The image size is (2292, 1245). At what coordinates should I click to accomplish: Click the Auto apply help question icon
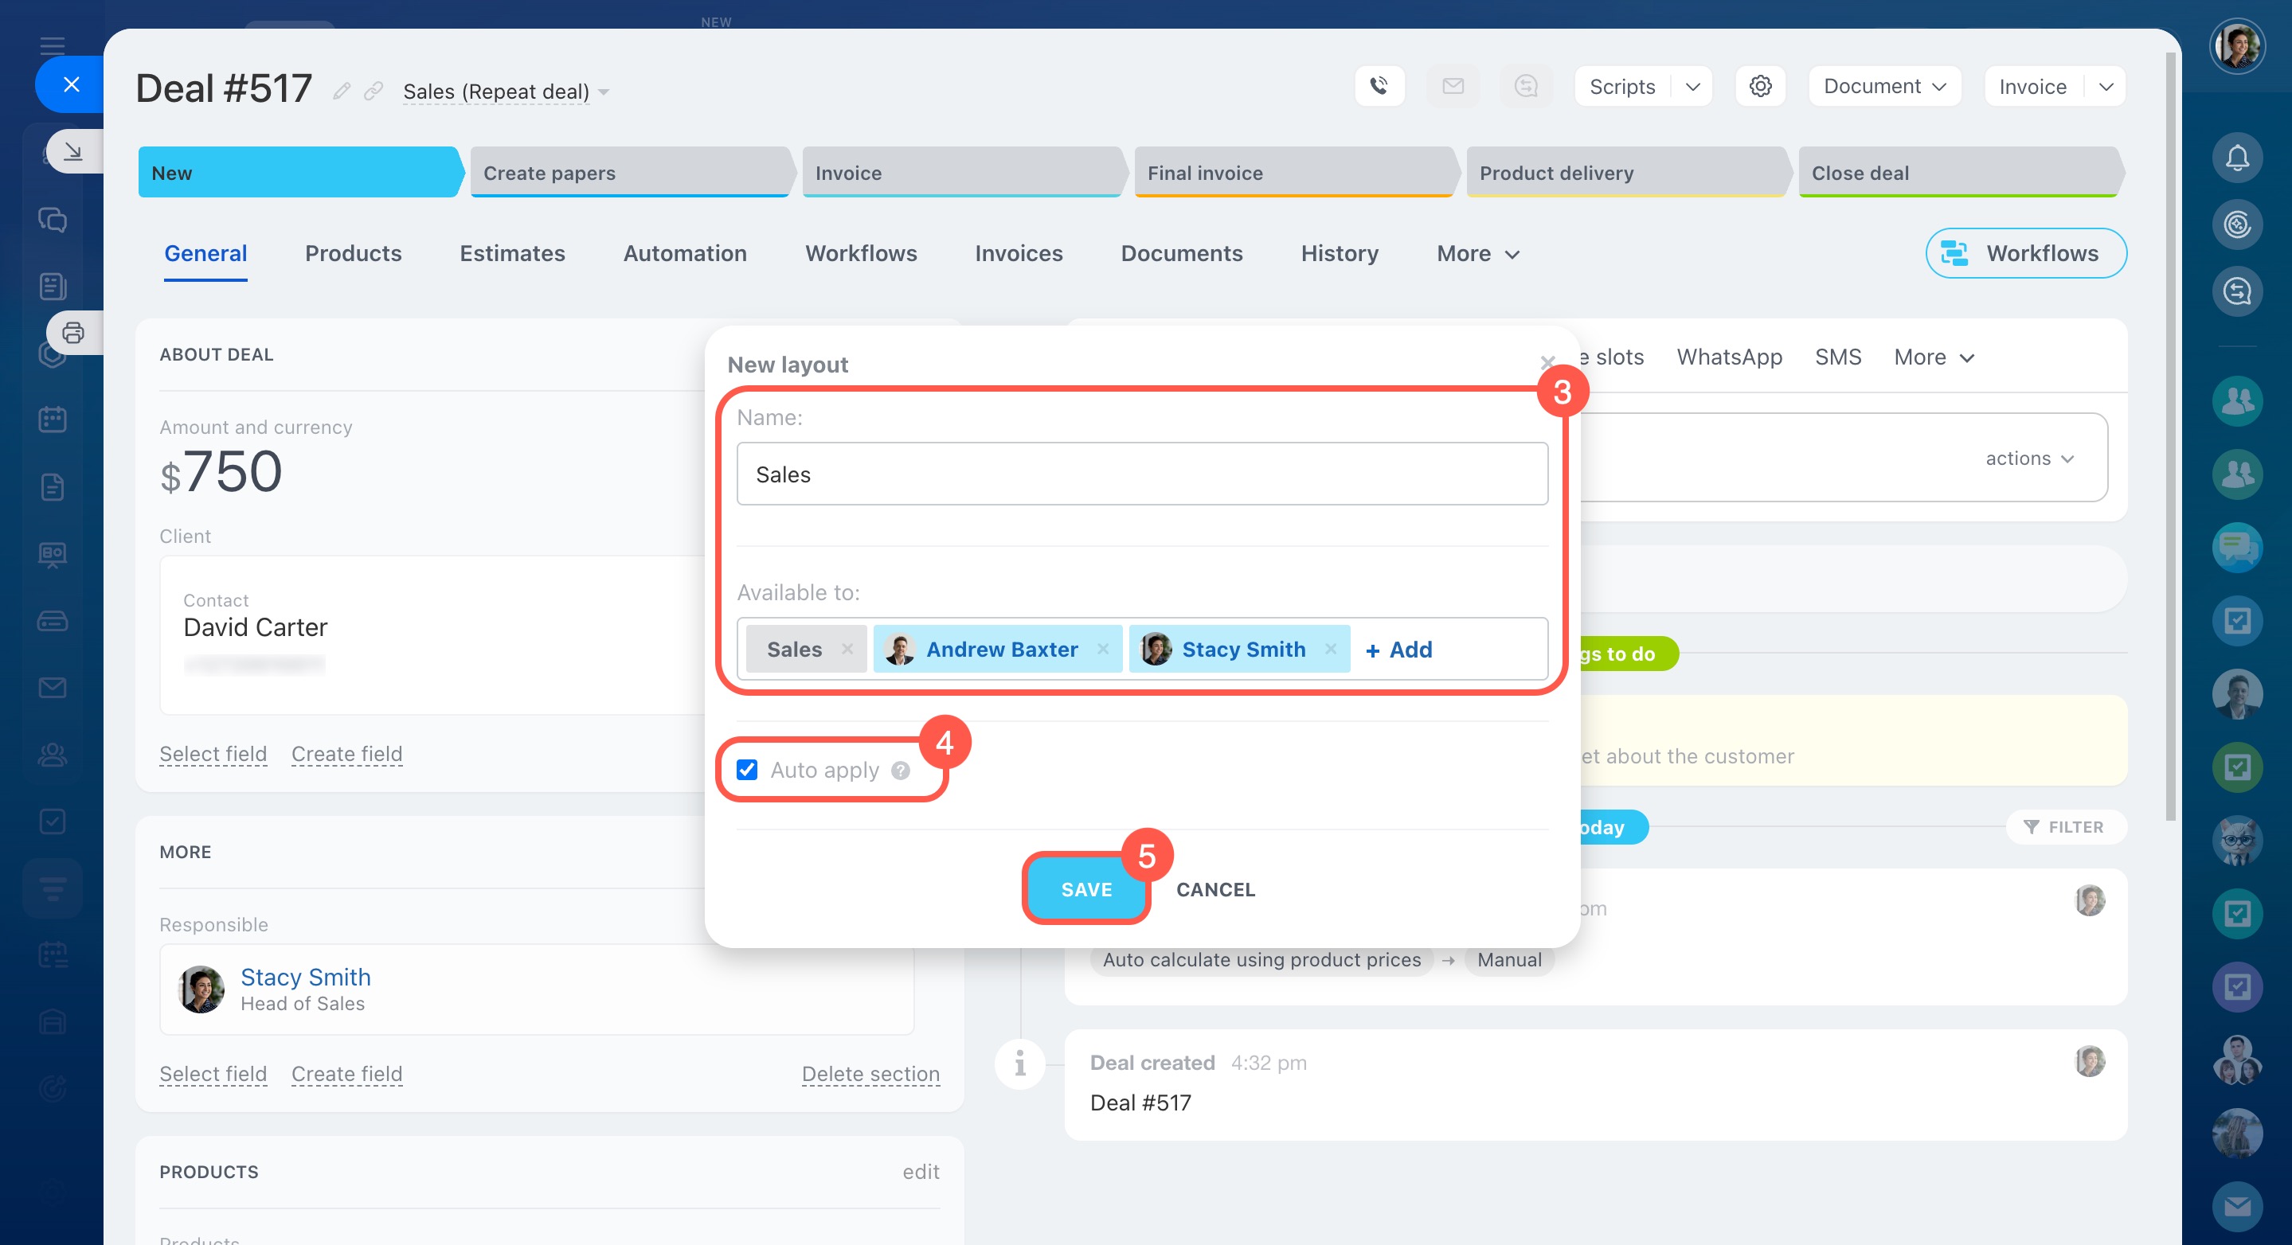(x=901, y=770)
